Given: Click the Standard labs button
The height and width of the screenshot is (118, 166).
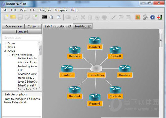Looking at the screenshot, I should [x=22, y=31].
